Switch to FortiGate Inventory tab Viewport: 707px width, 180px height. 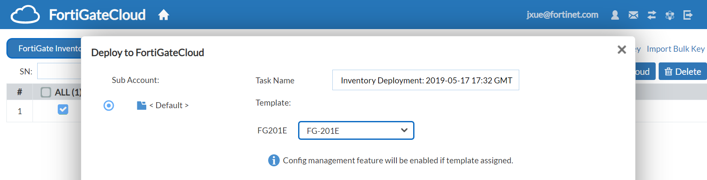[44, 48]
